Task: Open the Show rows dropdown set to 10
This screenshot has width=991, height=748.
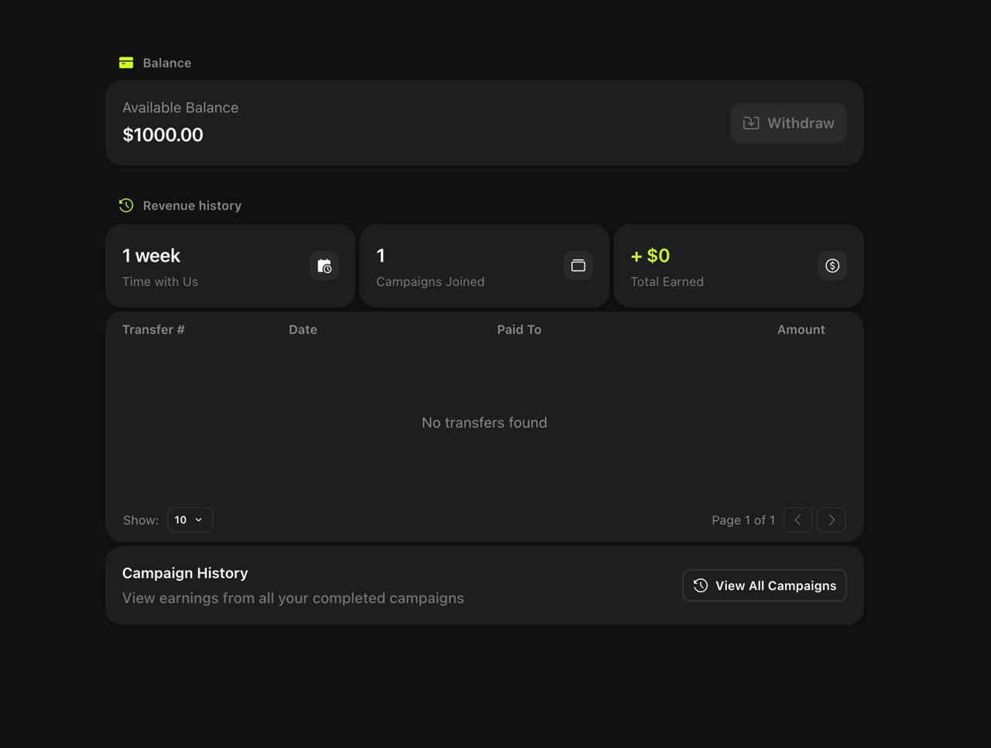Action: coord(190,520)
